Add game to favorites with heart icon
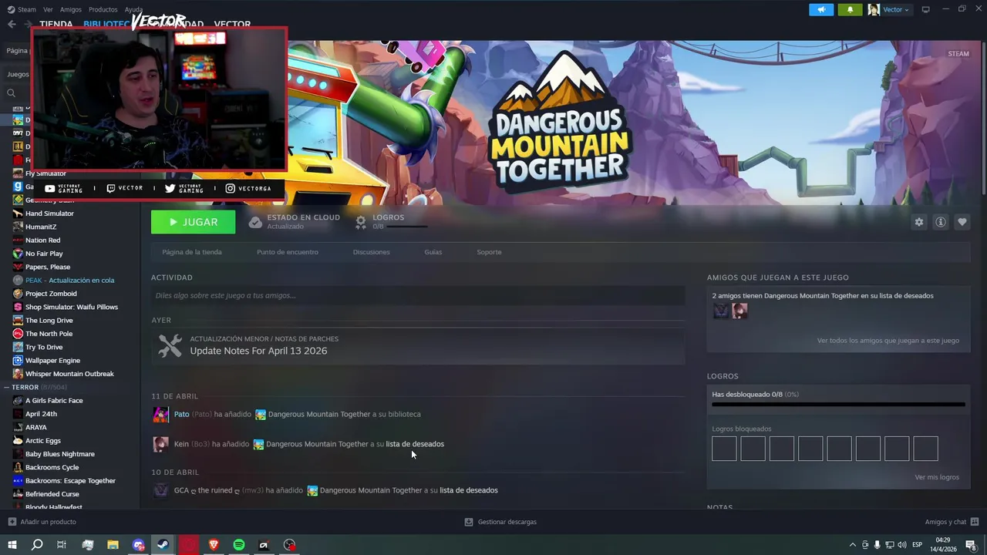 [962, 222]
